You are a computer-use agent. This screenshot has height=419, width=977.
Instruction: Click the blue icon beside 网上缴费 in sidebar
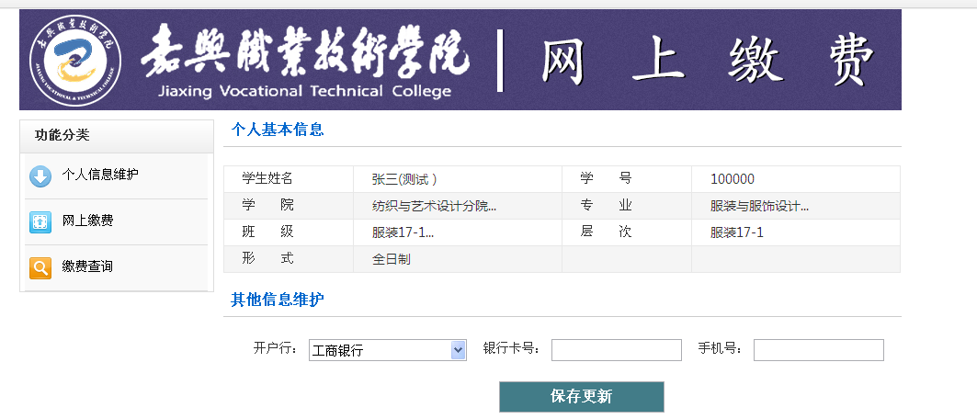click(40, 221)
